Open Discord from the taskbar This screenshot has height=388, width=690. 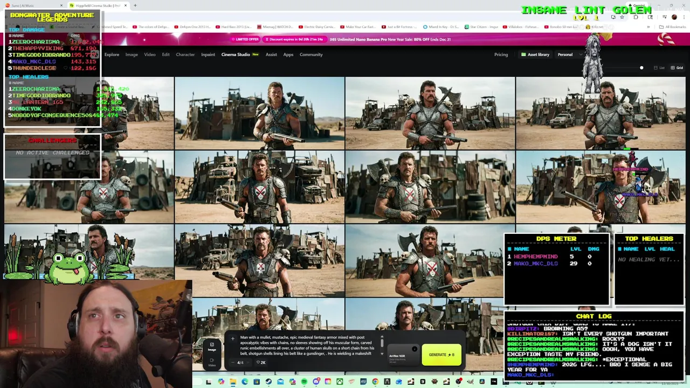[x=316, y=382]
